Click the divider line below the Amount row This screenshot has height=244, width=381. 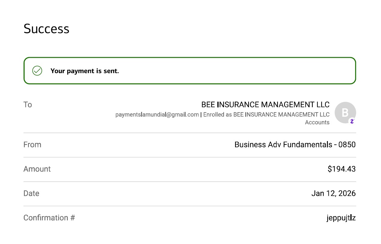coord(190,182)
